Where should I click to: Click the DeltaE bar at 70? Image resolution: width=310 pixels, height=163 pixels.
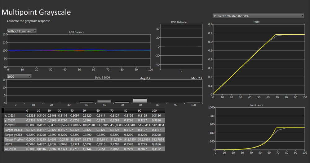point(140,101)
